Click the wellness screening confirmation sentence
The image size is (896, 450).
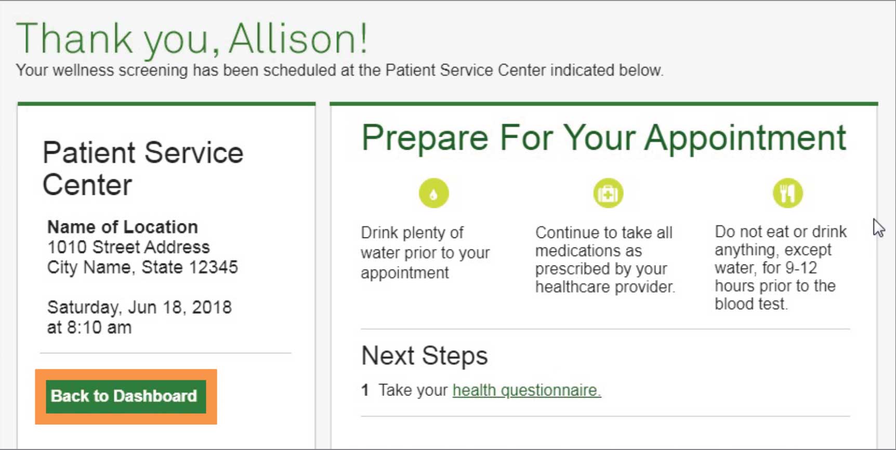[339, 70]
